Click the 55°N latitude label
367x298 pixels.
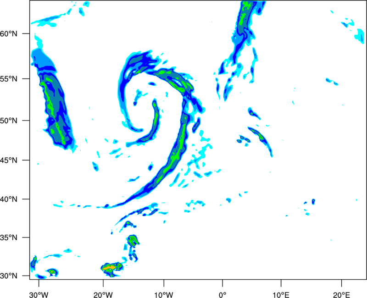(x=9, y=79)
